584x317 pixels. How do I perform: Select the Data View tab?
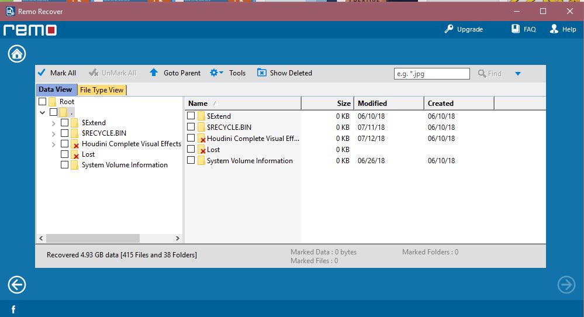click(x=56, y=89)
